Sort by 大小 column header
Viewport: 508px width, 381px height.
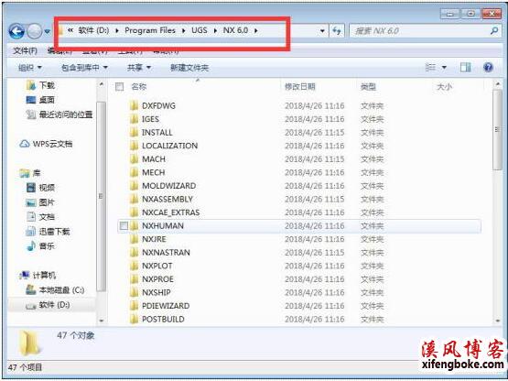pos(445,87)
